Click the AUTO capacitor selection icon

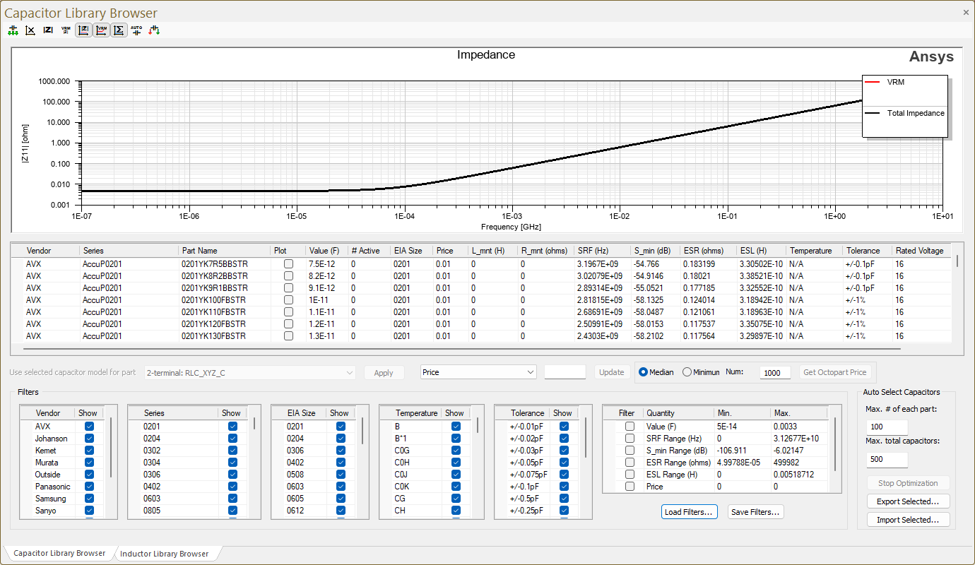click(136, 30)
